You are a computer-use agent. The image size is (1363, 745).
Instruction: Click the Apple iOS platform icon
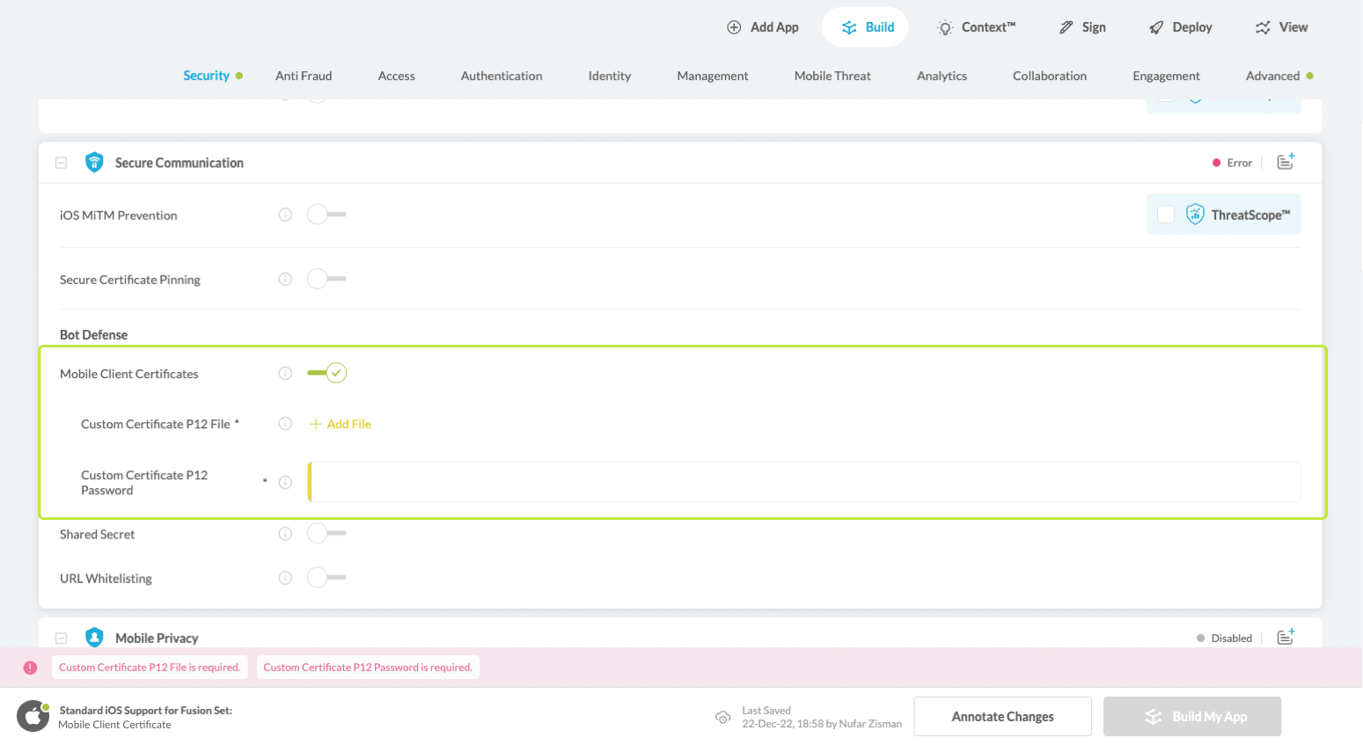click(x=33, y=716)
